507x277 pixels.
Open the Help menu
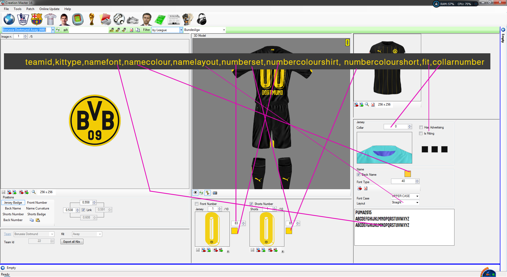[68, 9]
